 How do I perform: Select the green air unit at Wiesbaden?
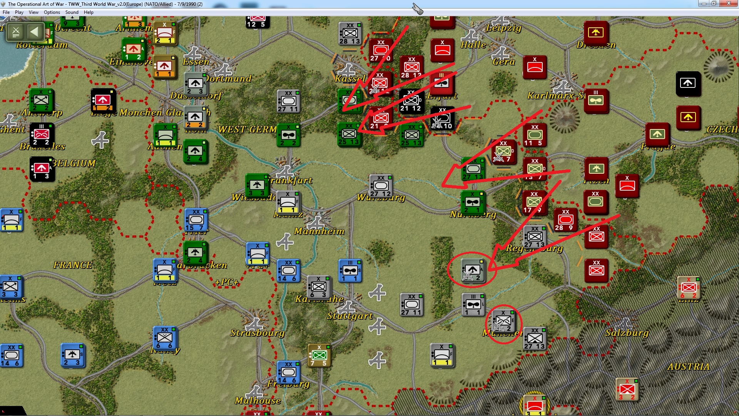click(x=257, y=185)
